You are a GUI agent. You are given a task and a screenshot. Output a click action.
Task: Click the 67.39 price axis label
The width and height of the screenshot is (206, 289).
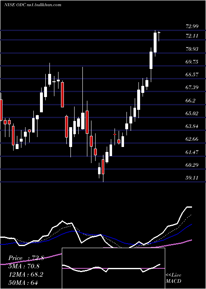click(x=192, y=88)
